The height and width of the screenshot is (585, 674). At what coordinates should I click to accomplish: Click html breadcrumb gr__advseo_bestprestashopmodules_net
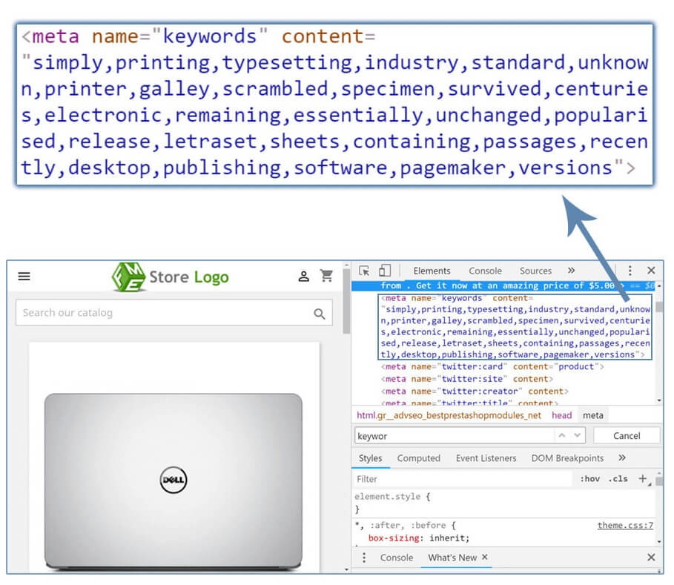point(449,415)
